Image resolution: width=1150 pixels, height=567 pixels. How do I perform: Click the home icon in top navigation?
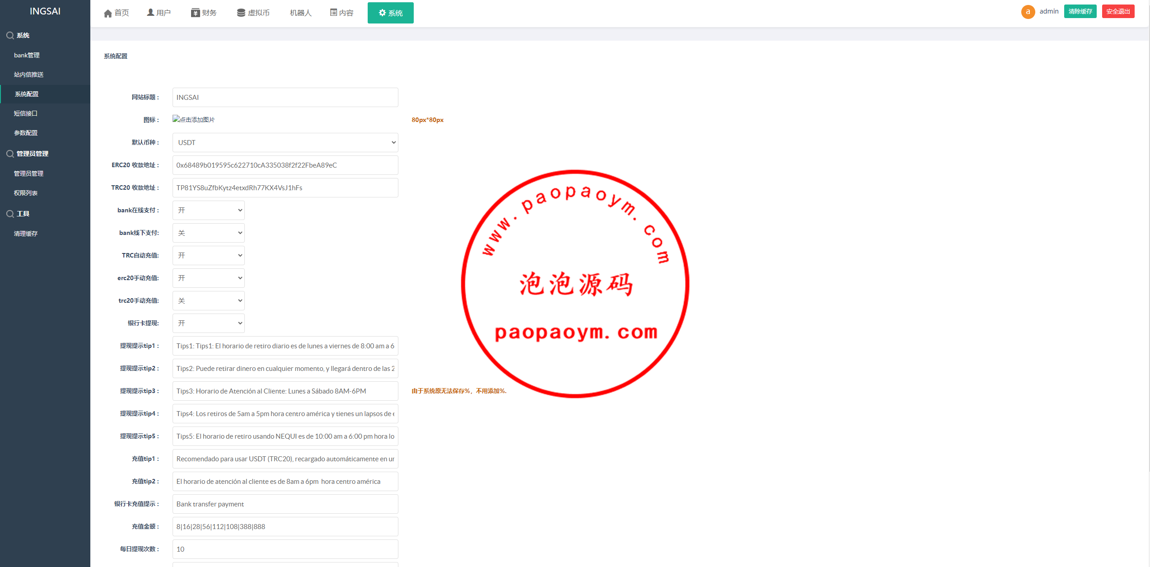coord(108,13)
